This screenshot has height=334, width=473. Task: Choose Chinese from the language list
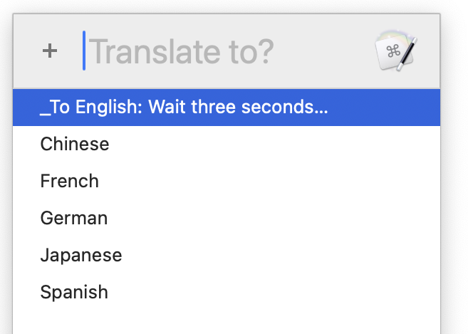[75, 144]
